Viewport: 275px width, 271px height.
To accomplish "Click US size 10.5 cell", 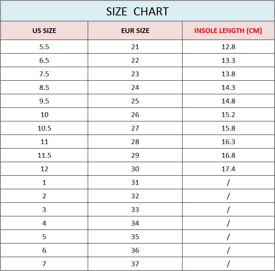I will (x=44, y=128).
